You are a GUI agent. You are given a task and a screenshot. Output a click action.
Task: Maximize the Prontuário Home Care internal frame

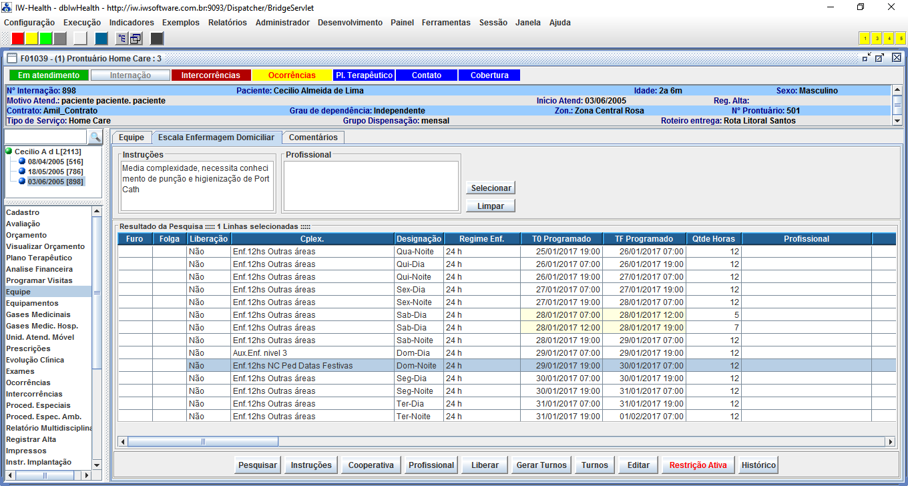880,58
